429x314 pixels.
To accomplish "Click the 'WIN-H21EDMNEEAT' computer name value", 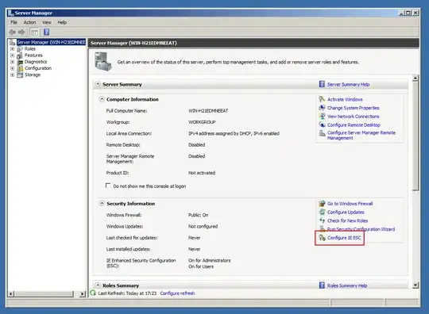I will [x=208, y=111].
